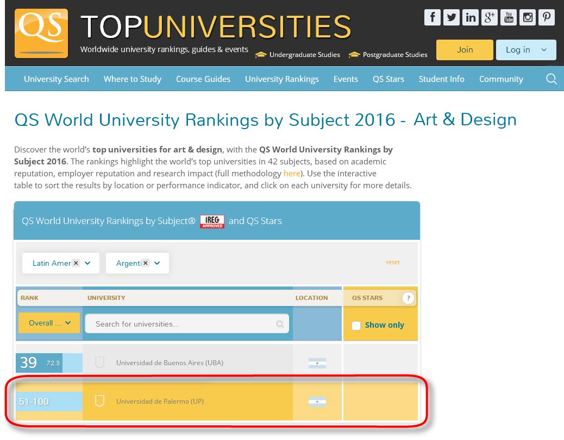Viewport: 564px width, 440px height.
Task: Open Universidad de Palermo (UP)
Action: tap(160, 401)
